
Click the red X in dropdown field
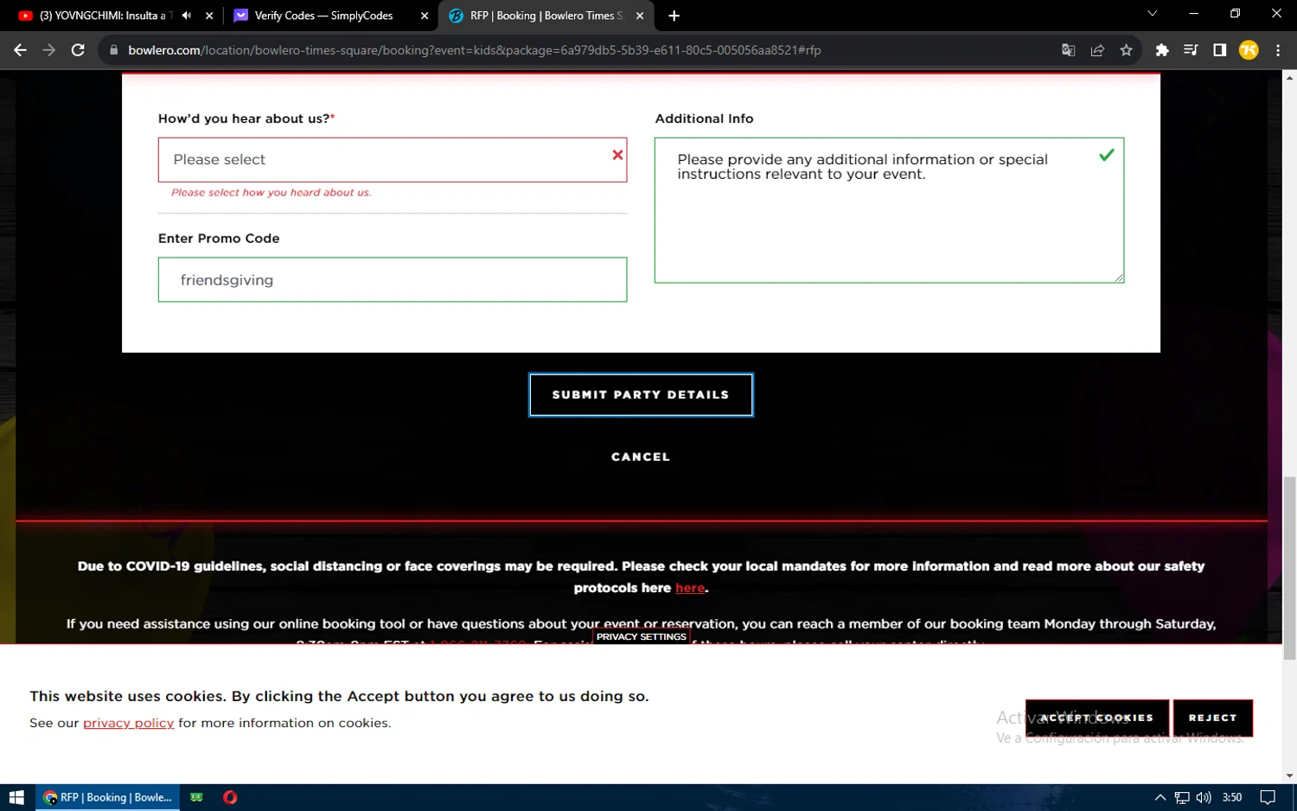[x=617, y=155]
